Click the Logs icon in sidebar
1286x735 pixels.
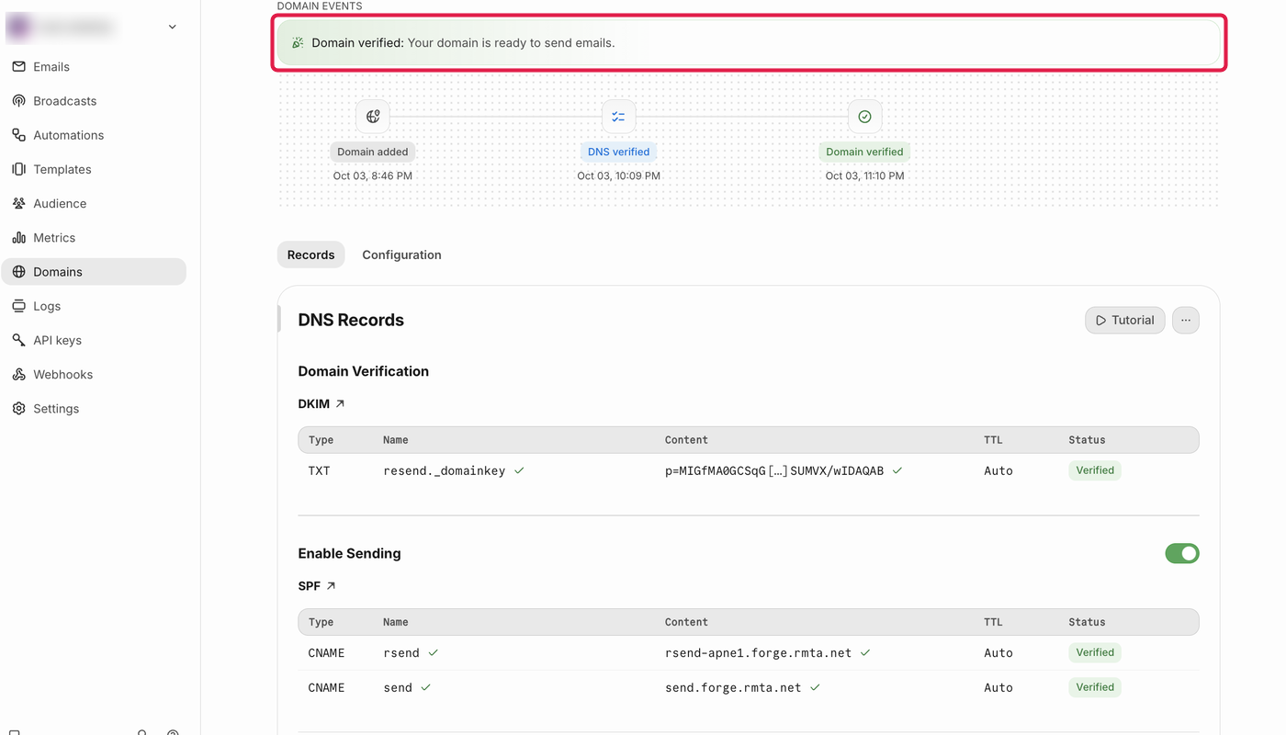click(x=18, y=306)
